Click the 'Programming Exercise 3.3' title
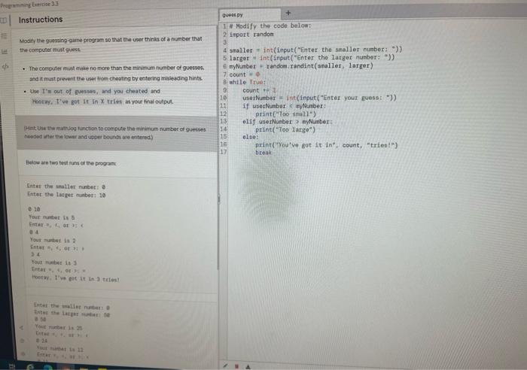The width and height of the screenshot is (527, 370). (29, 5)
